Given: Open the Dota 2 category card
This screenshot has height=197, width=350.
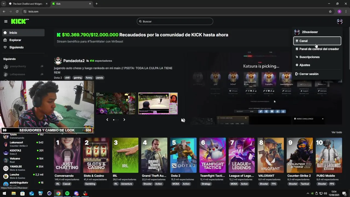Looking at the screenshot, I should (183, 155).
